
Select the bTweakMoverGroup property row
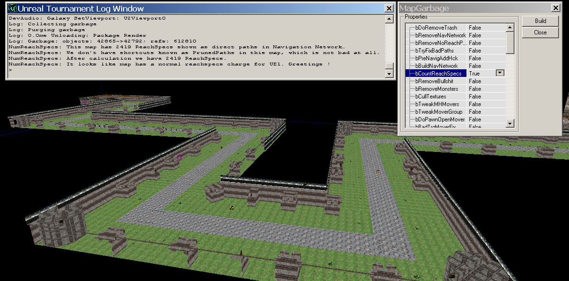click(456, 111)
